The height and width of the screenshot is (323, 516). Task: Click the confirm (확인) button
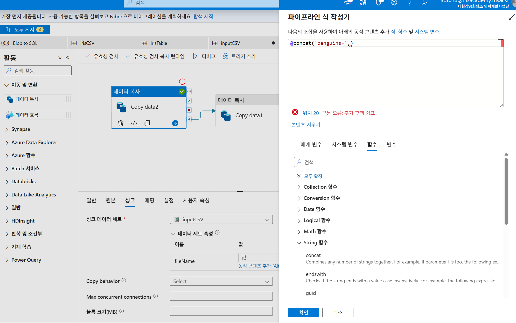pyautogui.click(x=303, y=312)
